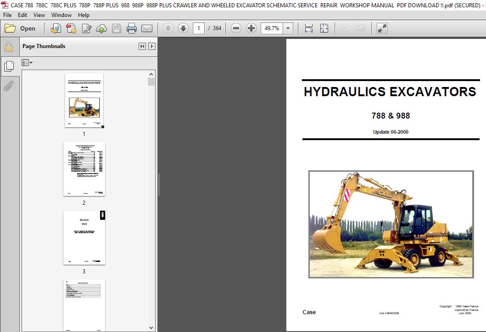
Task: Open the Help menu
Action: 84,15
